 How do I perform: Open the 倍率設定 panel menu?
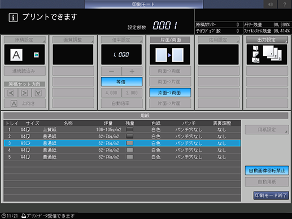point(121,40)
